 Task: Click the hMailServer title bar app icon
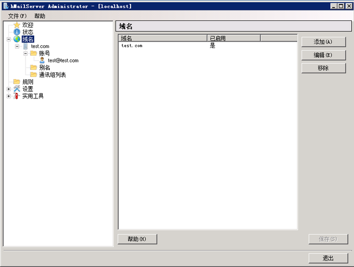tap(6, 6)
